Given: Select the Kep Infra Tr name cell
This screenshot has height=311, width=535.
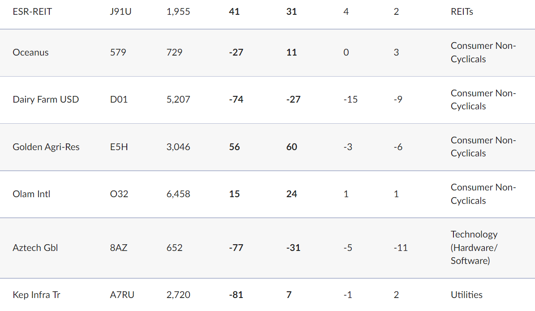Looking at the screenshot, I should coord(36,294).
